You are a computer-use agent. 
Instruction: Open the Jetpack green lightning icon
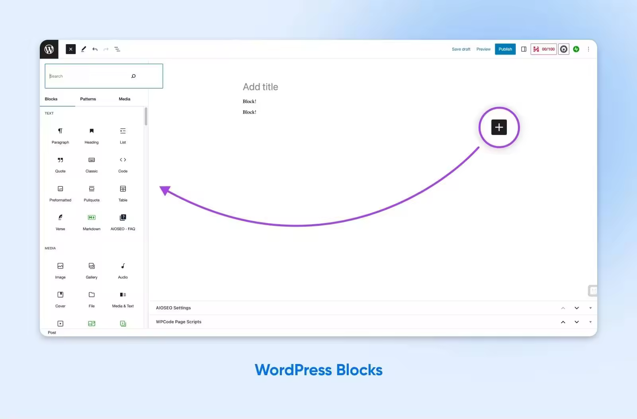tap(576, 49)
